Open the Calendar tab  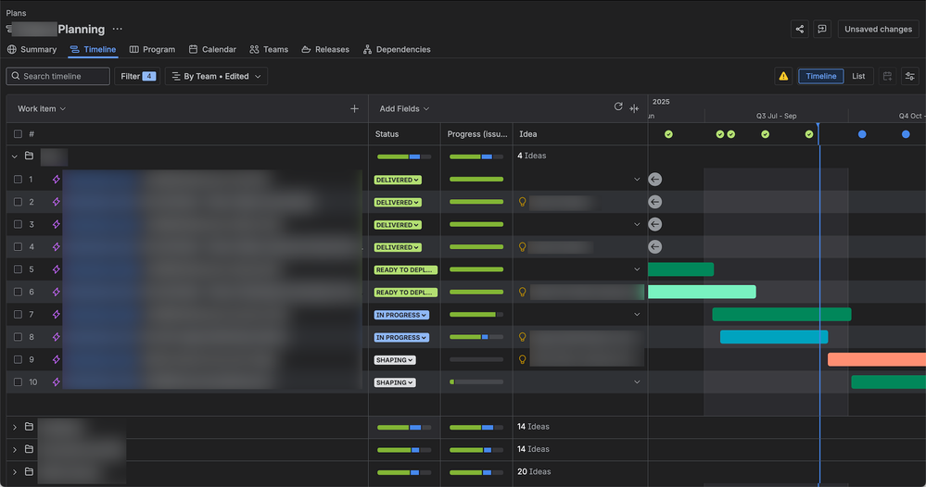[212, 49]
